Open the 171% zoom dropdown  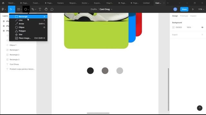201,9
